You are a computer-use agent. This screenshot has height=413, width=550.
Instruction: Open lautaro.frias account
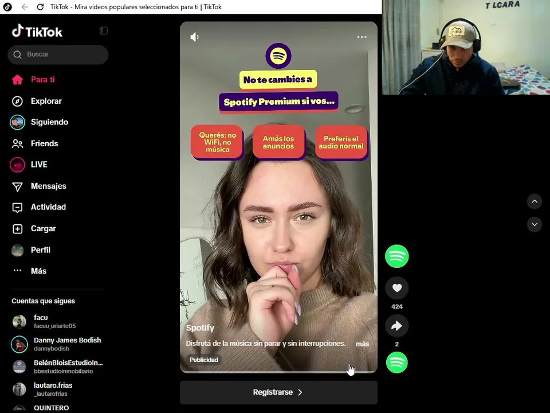(57, 389)
